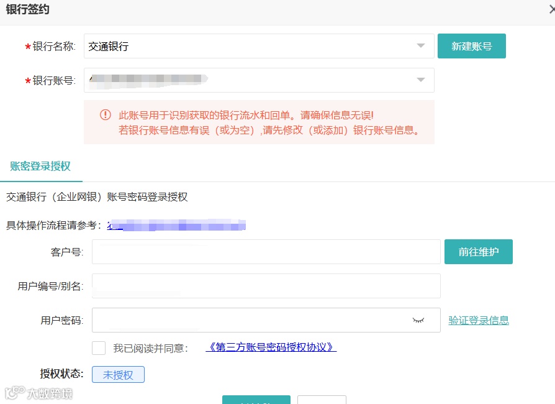Click the 新建账号 button
555x404 pixels.
coord(471,46)
